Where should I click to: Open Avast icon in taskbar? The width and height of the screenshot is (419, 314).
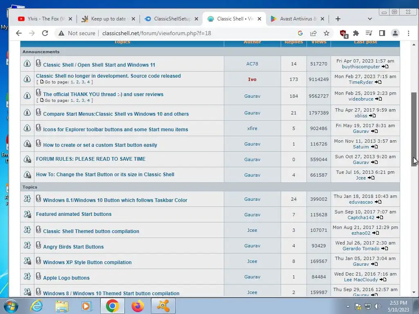pos(163,306)
